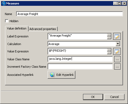128x104 pixels.
Task: Click the Value Class Name field
Action: point(80,59)
